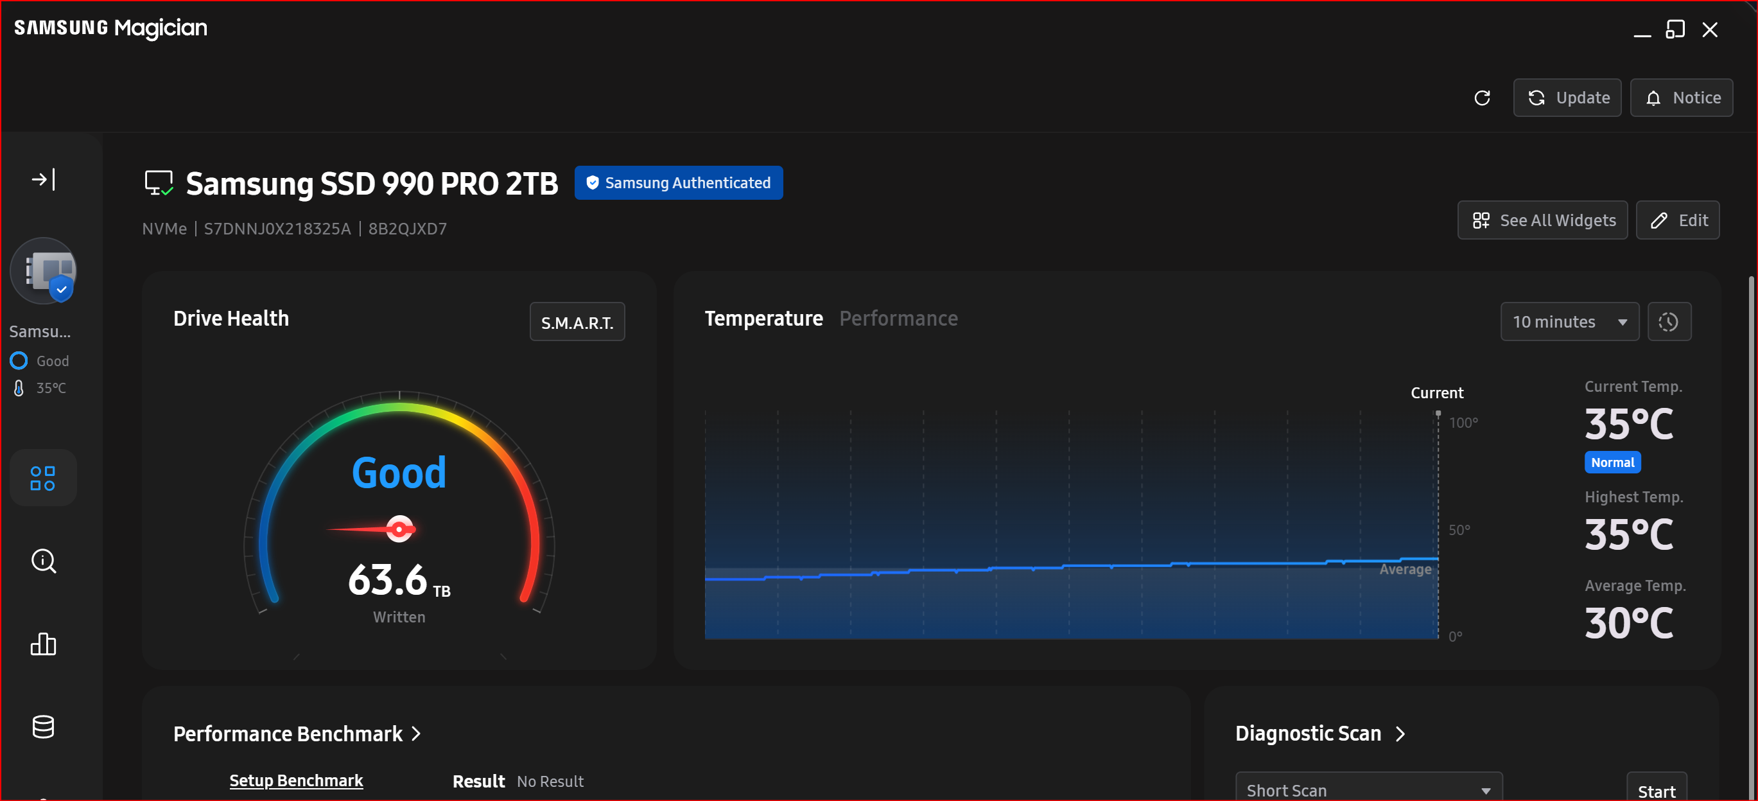
Task: Click the Update button
Action: pos(1567,98)
